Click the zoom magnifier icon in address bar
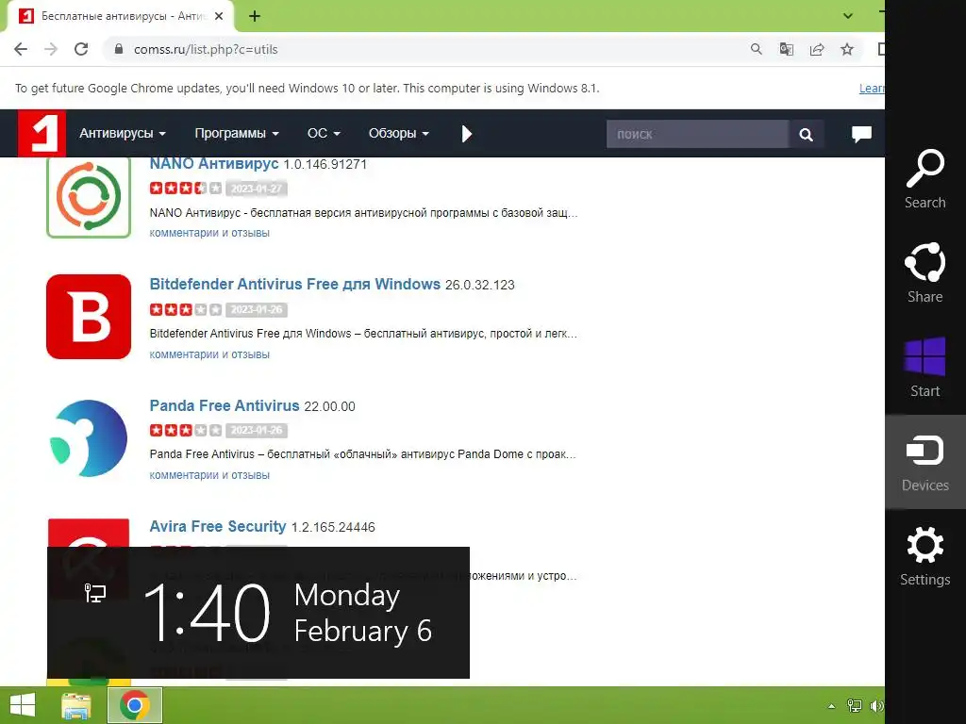The width and height of the screenshot is (966, 724). coord(756,49)
